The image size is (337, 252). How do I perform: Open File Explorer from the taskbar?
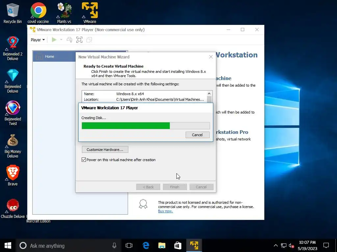coord(162,245)
